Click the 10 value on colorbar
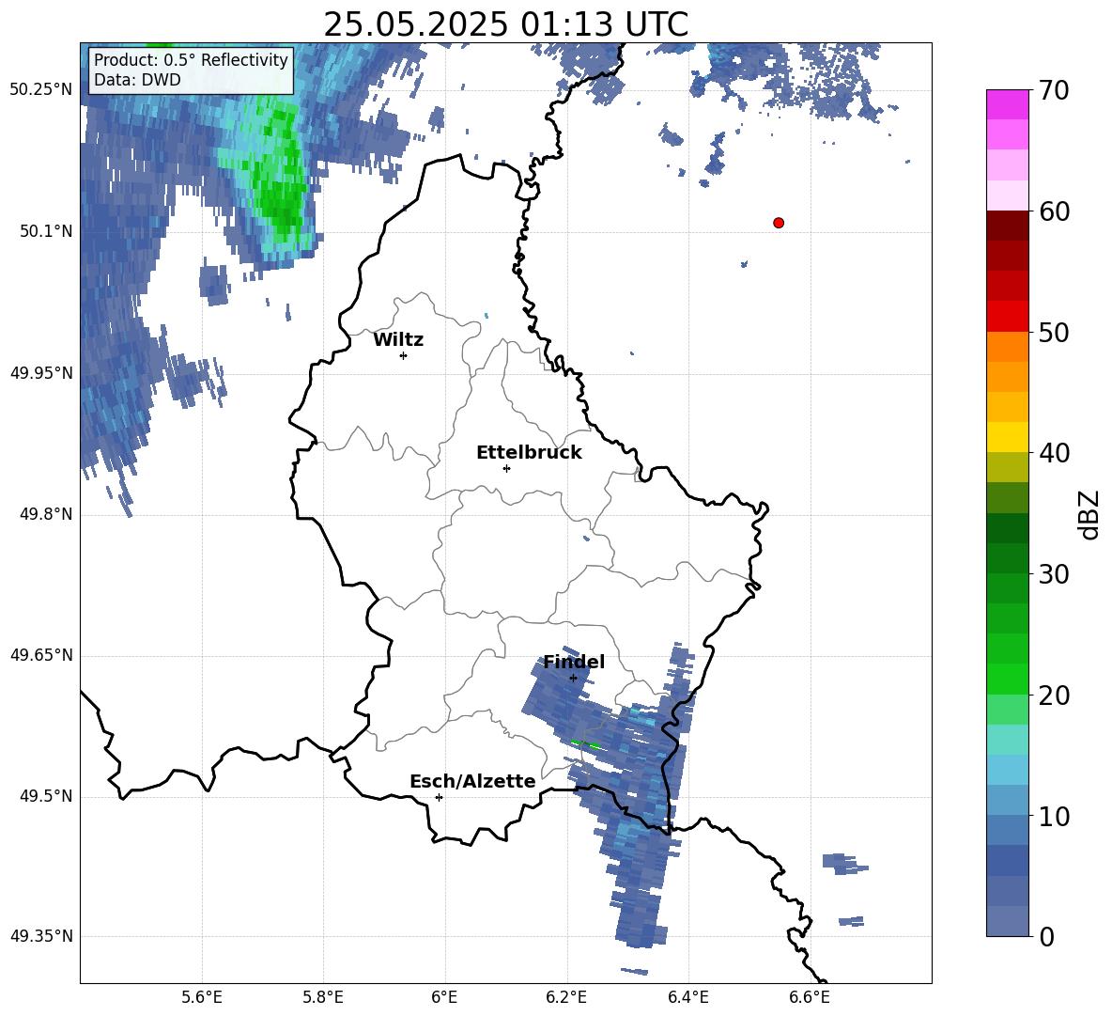Image resolution: width=1112 pixels, height=1016 pixels. [x=1054, y=816]
